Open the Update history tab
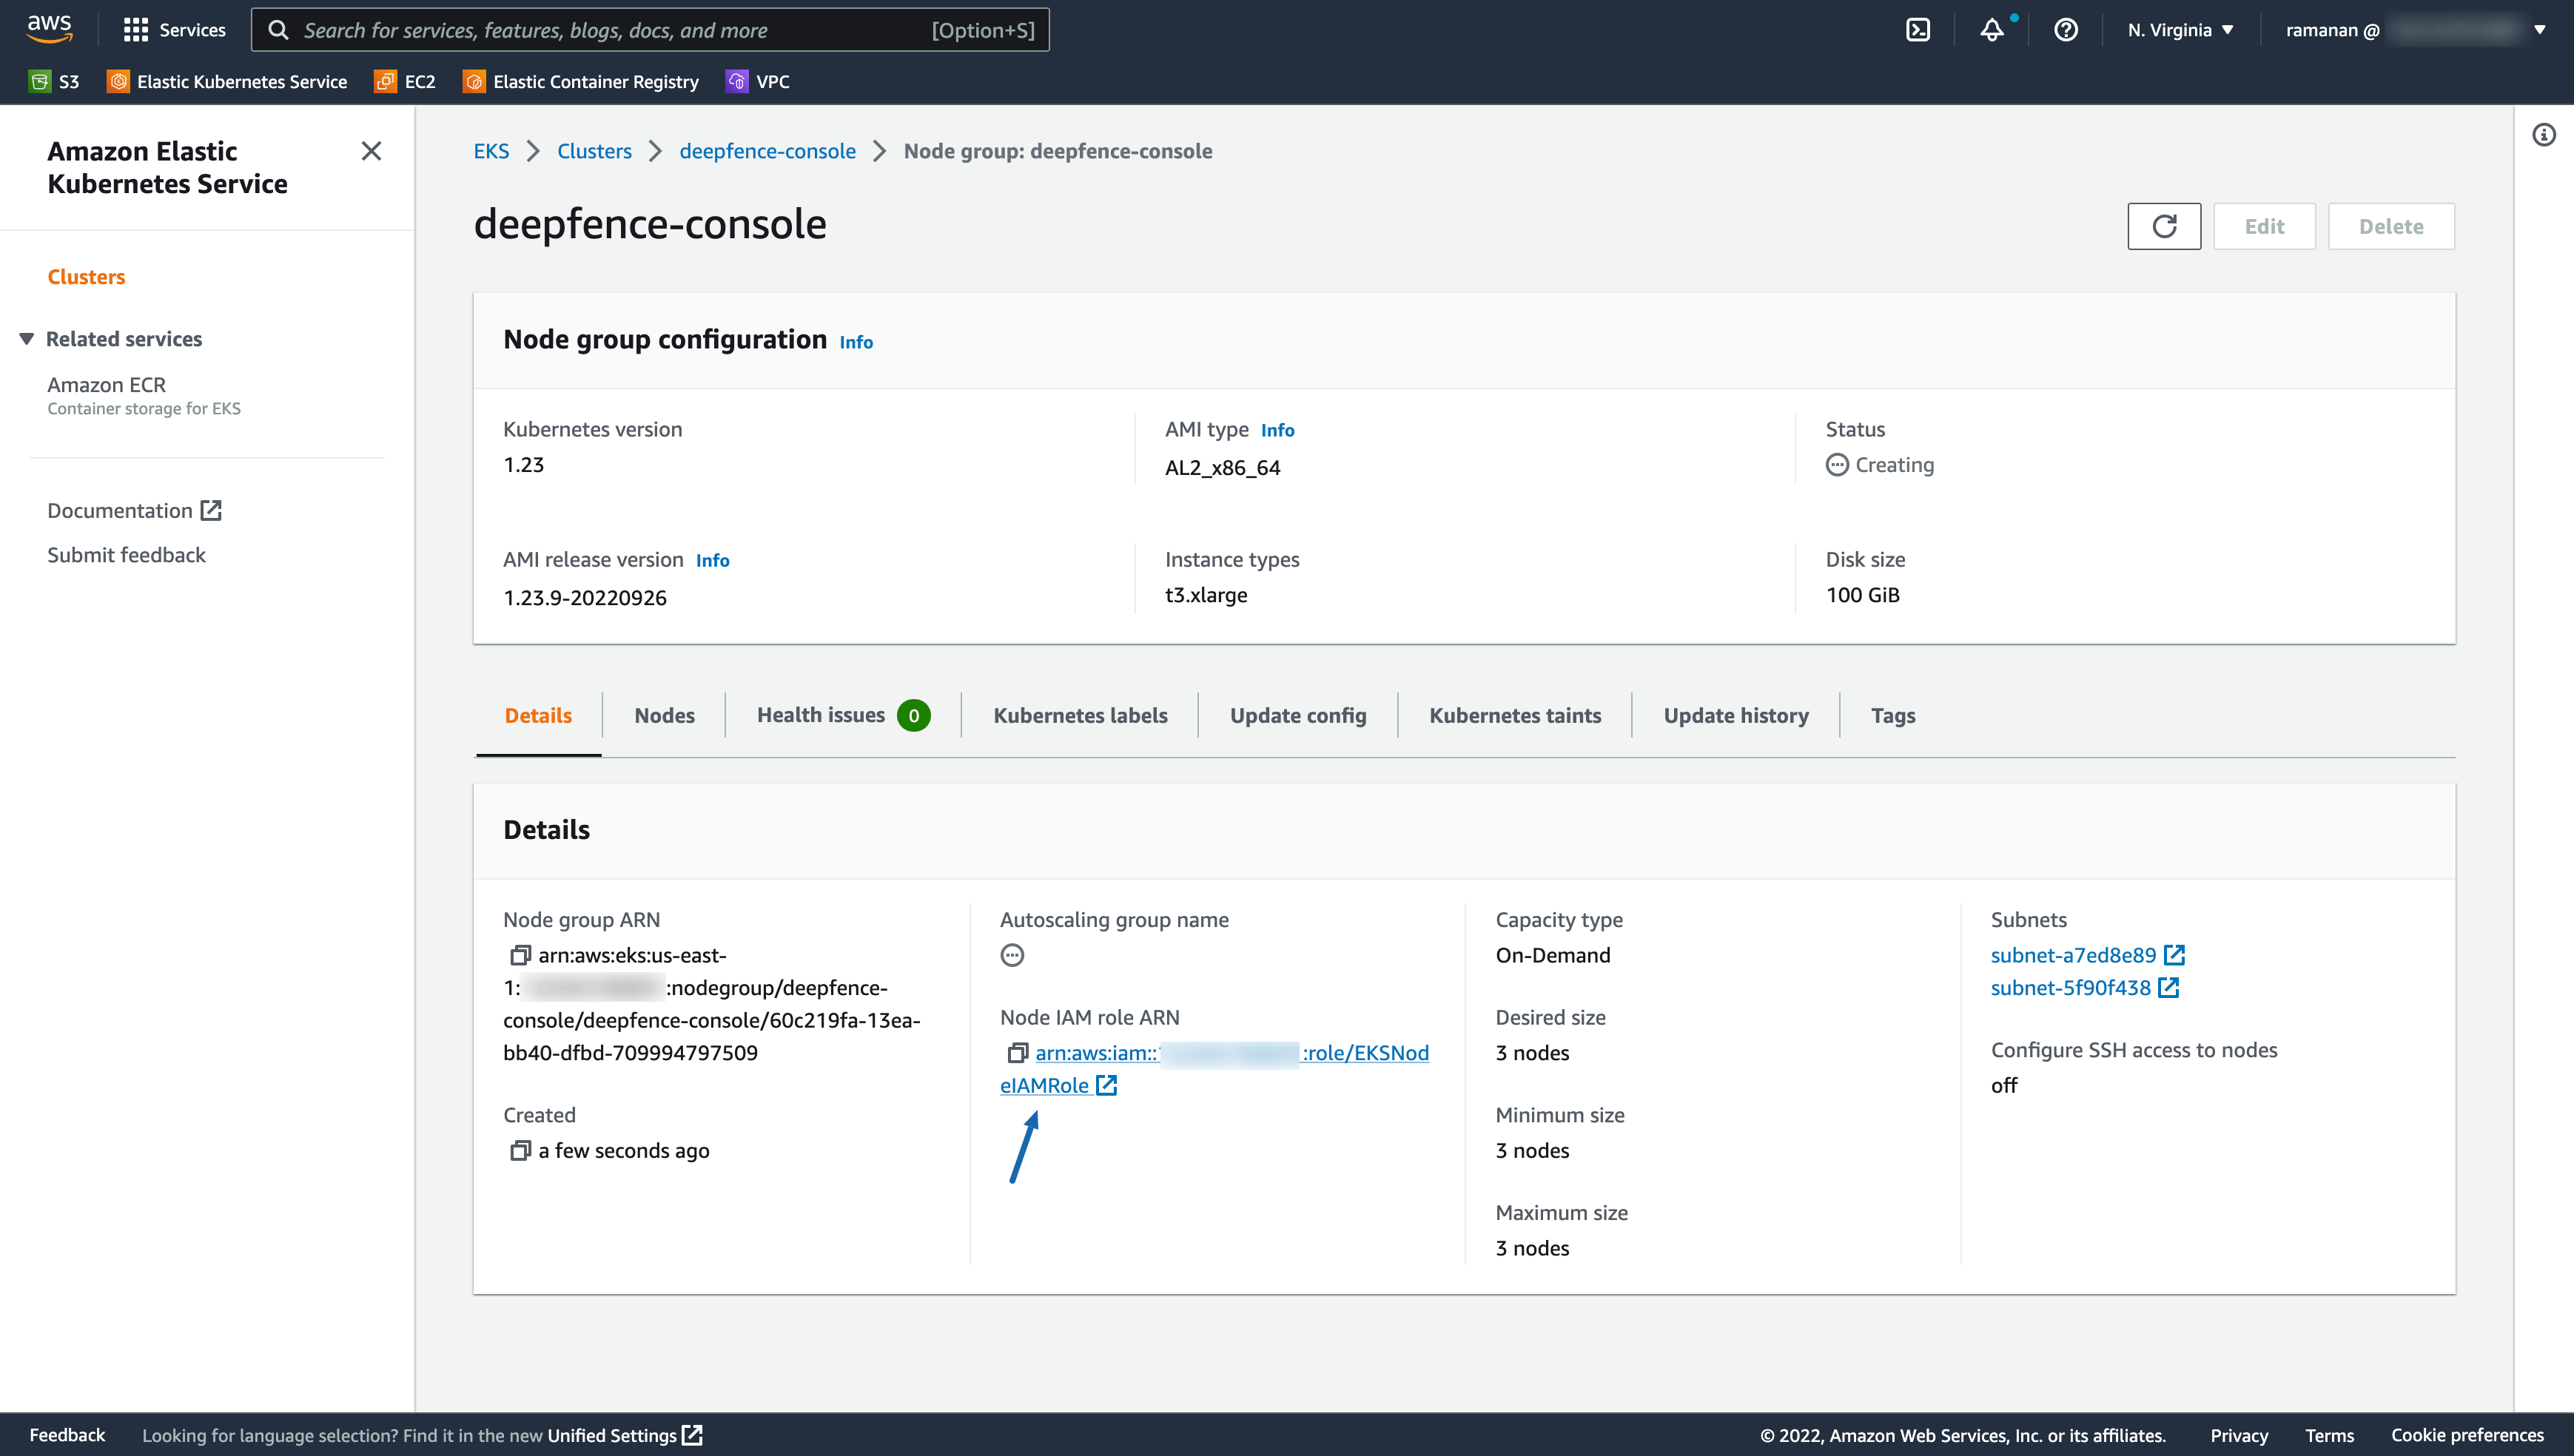This screenshot has height=1456, width=2574. click(1736, 716)
